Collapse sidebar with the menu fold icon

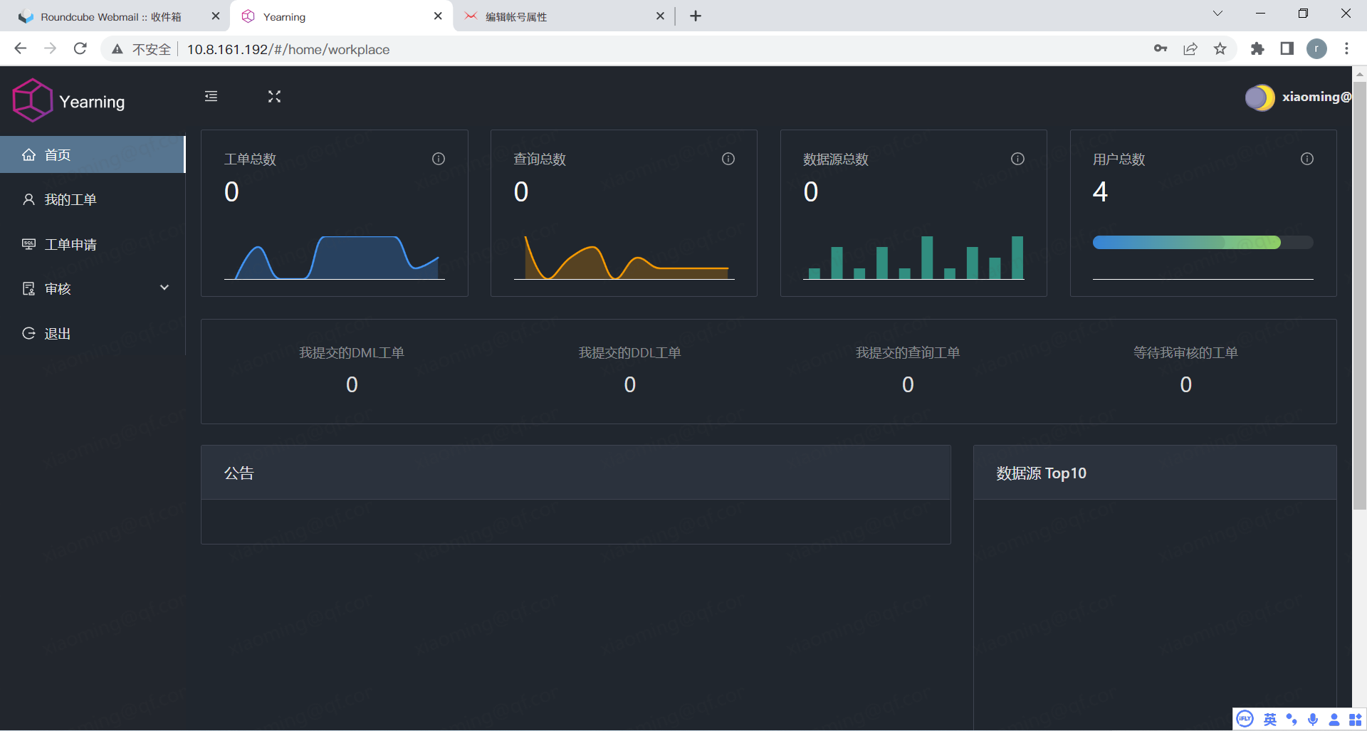(211, 96)
